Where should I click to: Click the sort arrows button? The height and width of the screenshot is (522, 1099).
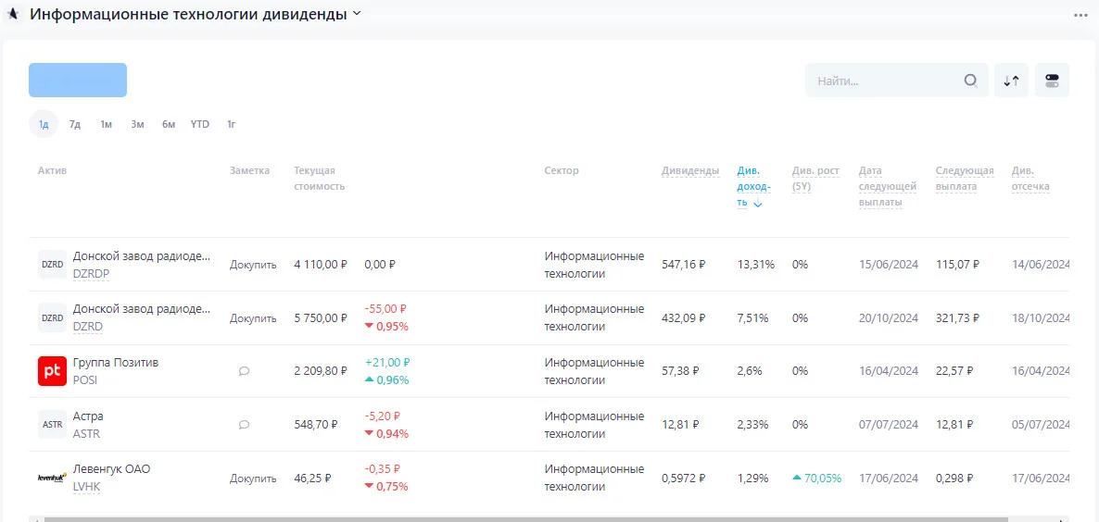tap(1011, 81)
